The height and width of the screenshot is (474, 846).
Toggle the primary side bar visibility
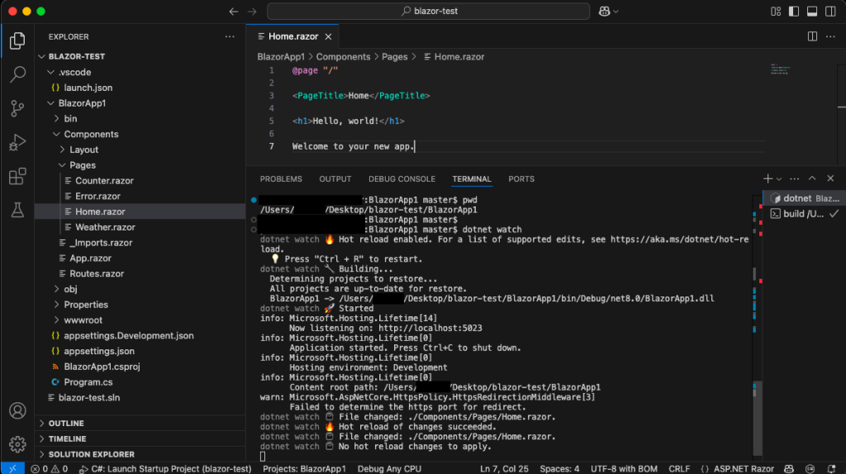click(x=794, y=12)
